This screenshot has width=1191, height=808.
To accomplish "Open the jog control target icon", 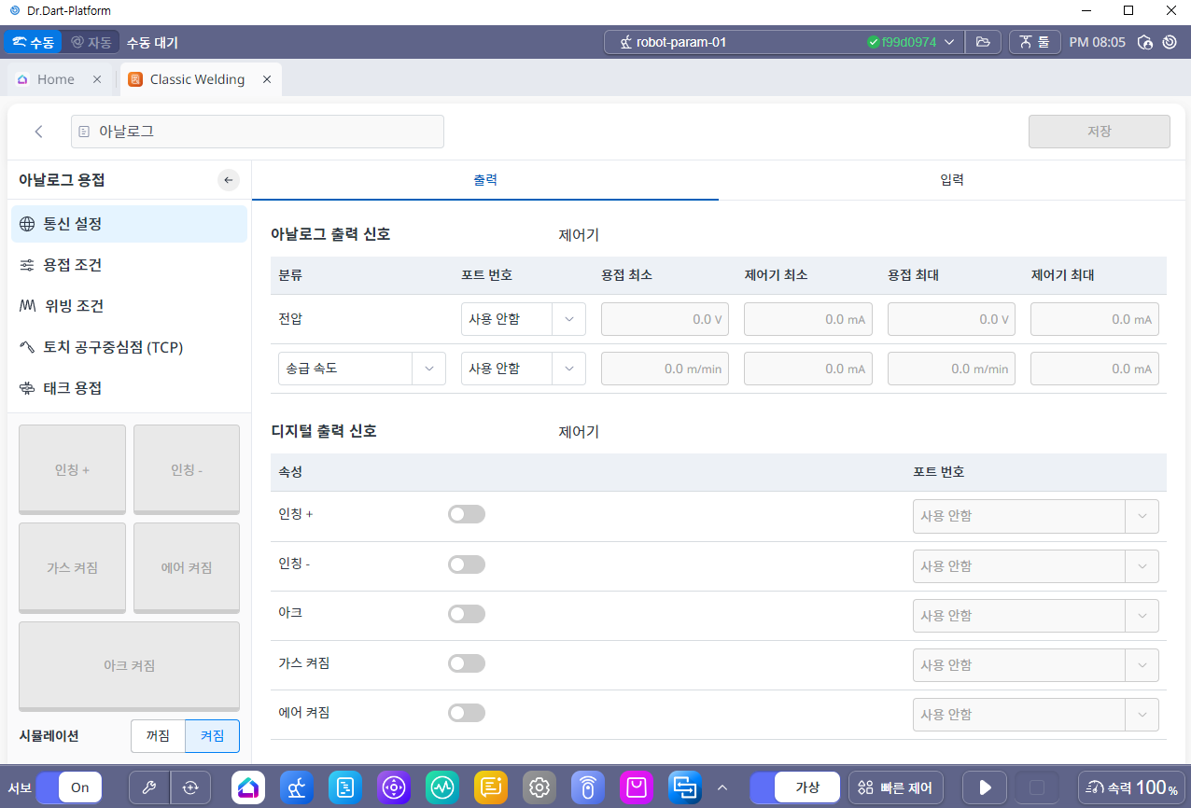I will coord(394,787).
